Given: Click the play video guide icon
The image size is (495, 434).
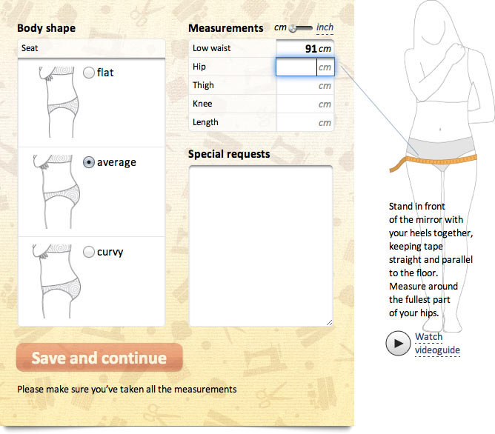Looking at the screenshot, I should coord(398,343).
